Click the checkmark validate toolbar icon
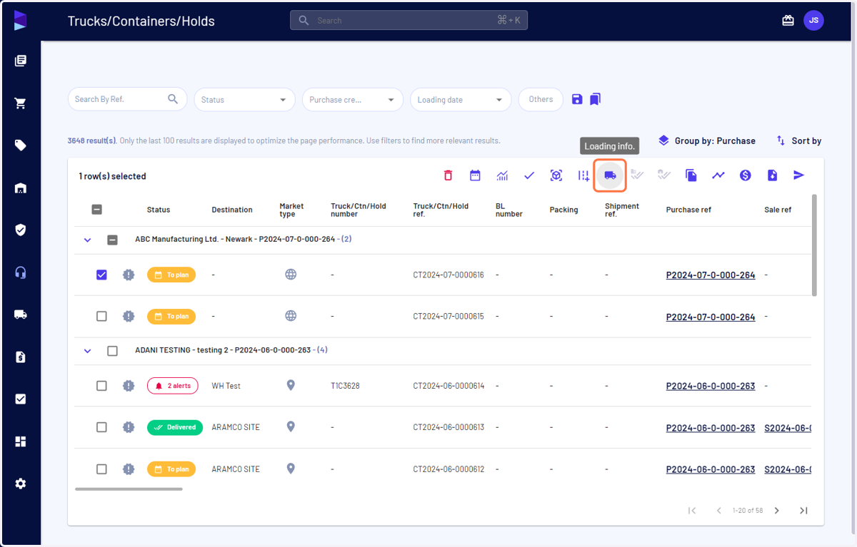Image resolution: width=857 pixels, height=547 pixels. pos(529,175)
